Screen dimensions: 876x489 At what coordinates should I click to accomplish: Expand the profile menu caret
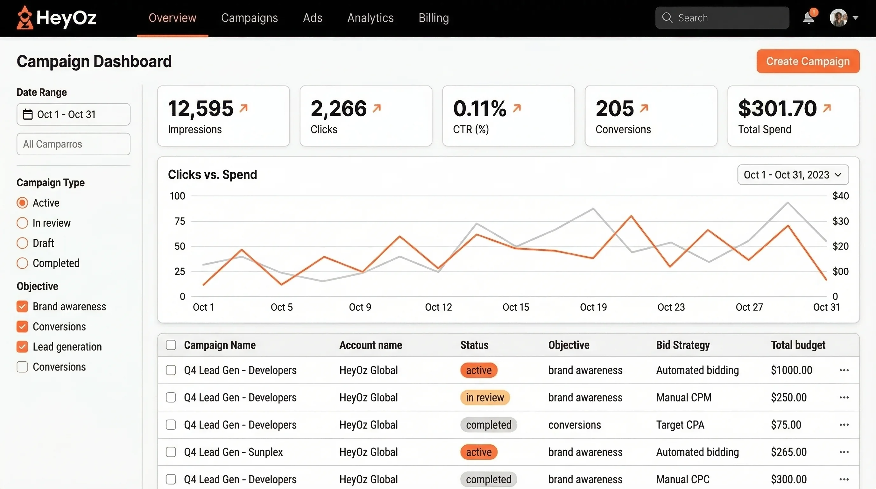coord(856,18)
